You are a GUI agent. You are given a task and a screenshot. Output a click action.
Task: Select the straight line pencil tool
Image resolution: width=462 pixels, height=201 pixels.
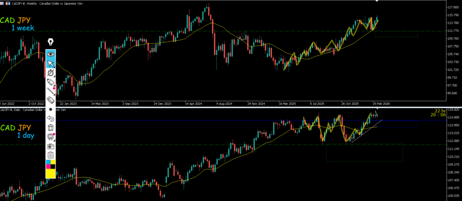pyautogui.click(x=51, y=91)
